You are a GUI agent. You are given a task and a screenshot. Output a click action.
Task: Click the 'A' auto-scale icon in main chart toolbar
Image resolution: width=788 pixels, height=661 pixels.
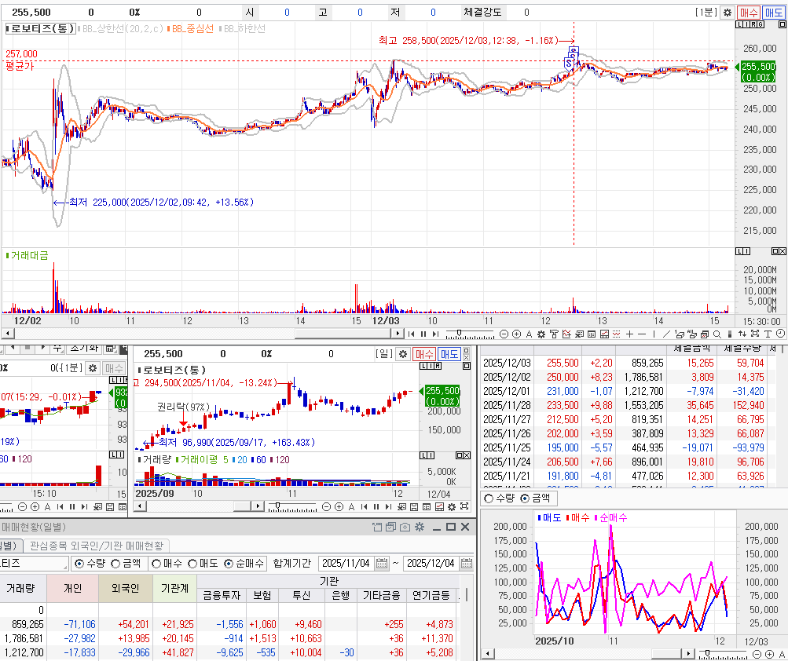point(529,334)
